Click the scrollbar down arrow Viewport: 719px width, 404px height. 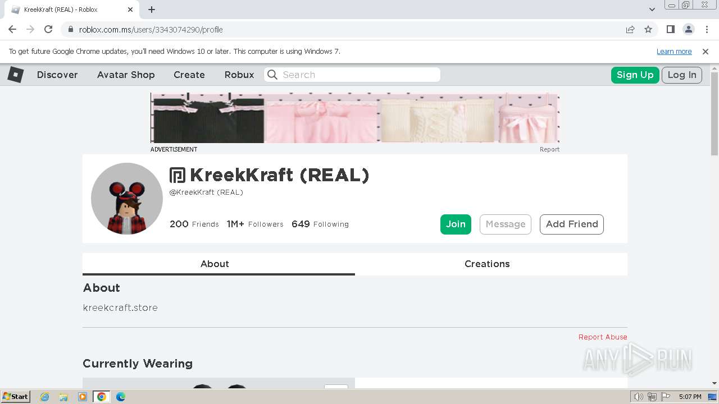click(715, 383)
